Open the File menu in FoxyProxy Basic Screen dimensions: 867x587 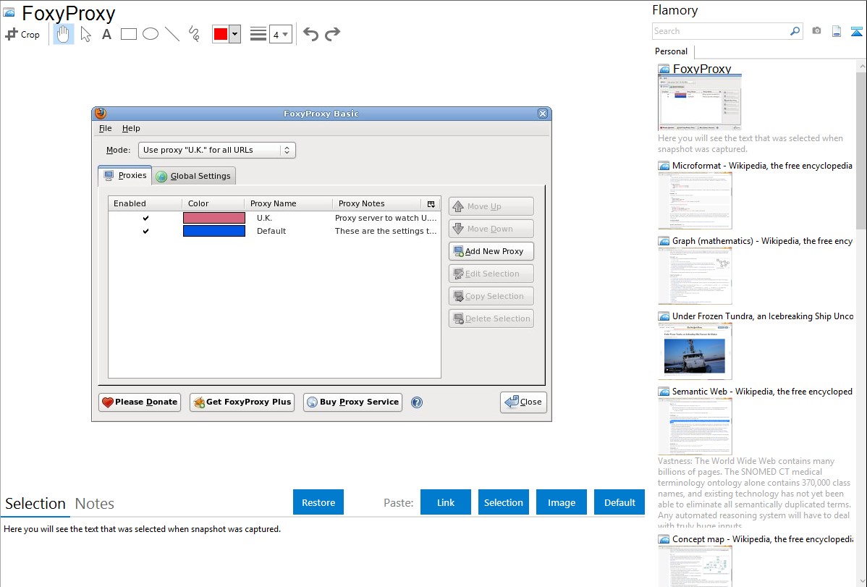(105, 128)
